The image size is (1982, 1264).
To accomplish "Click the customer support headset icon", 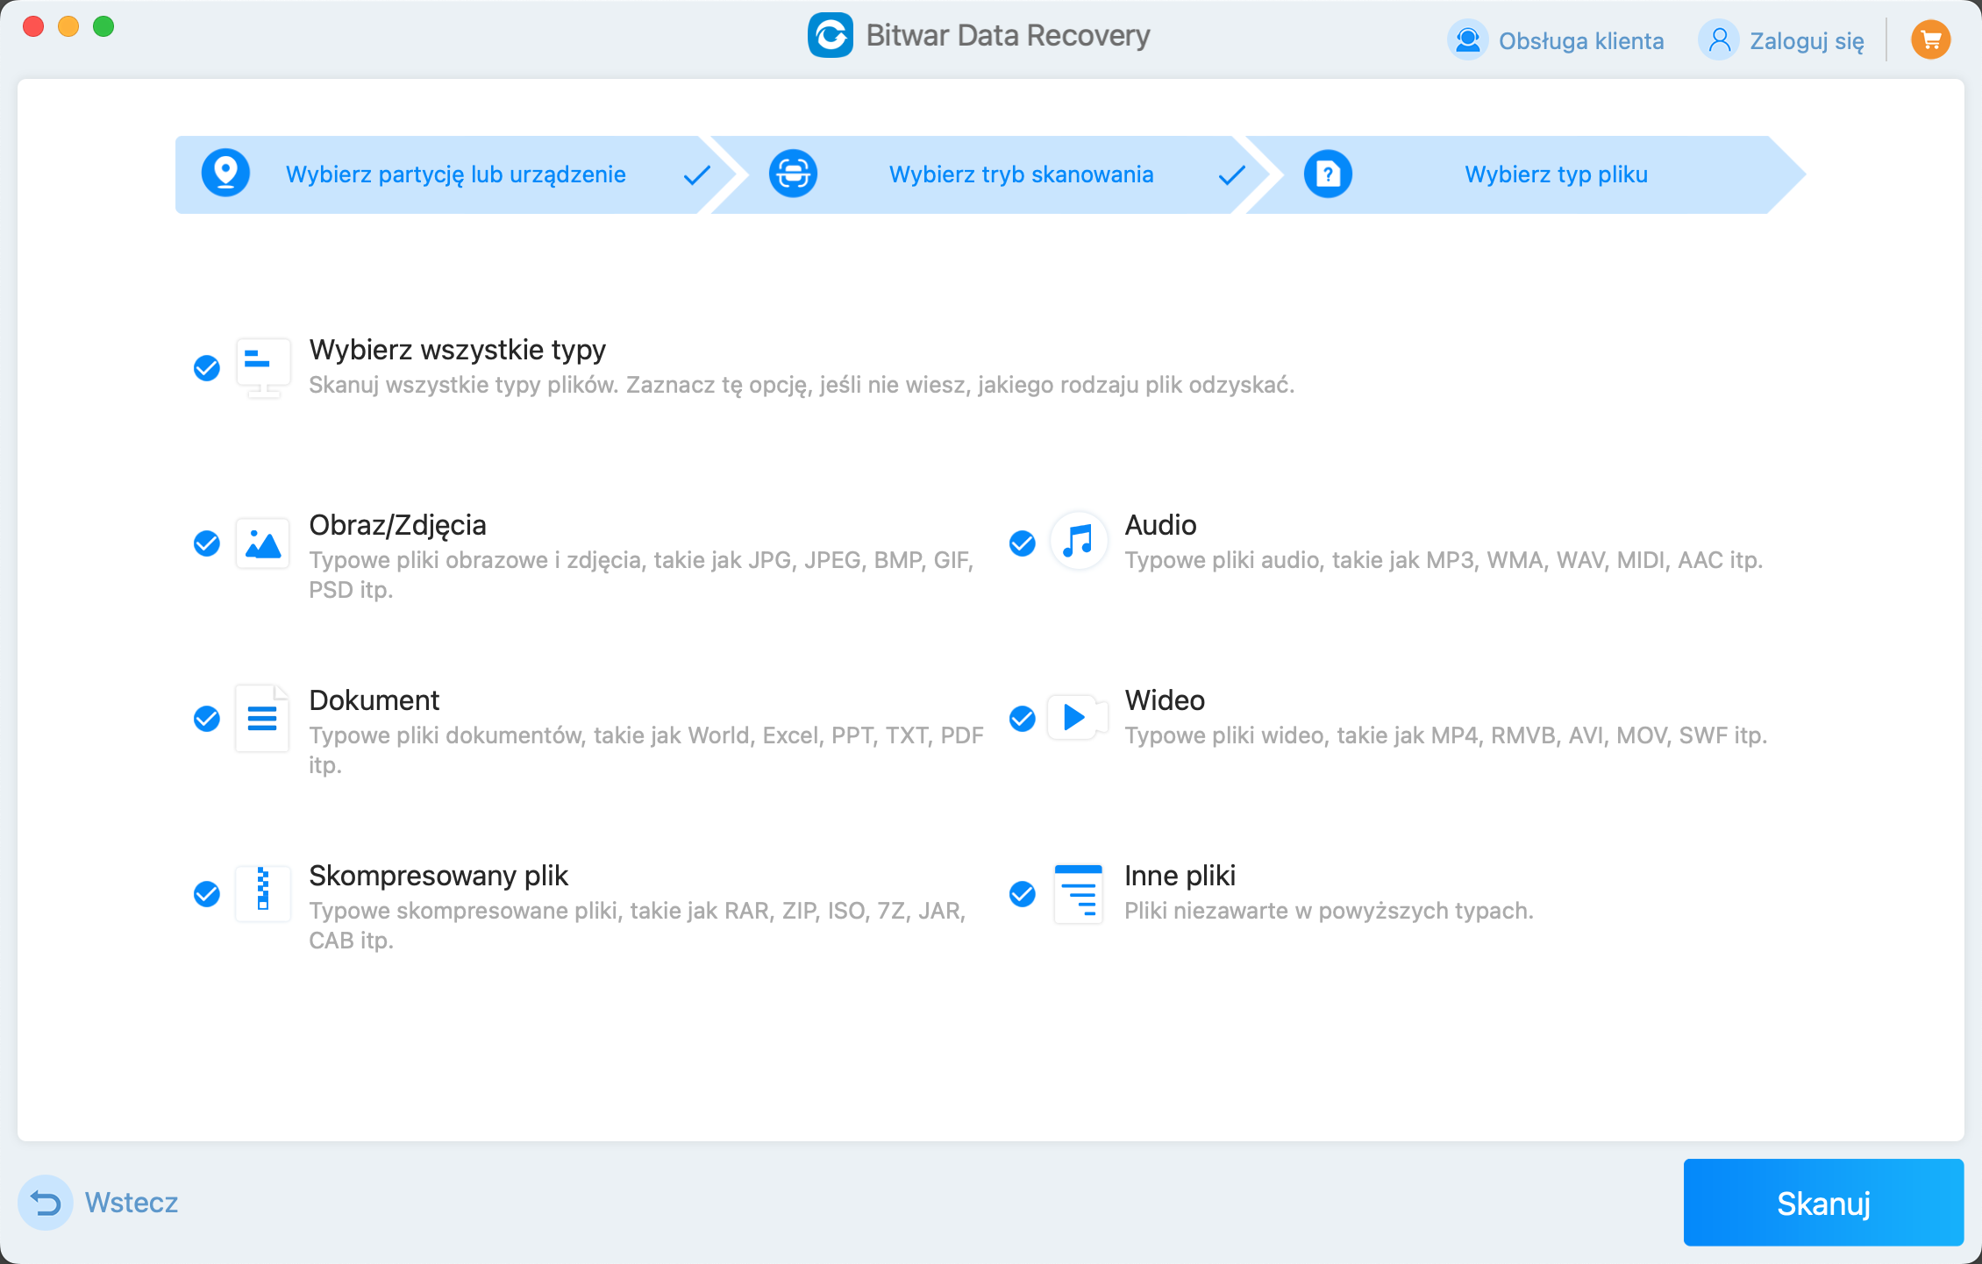I will point(1467,40).
